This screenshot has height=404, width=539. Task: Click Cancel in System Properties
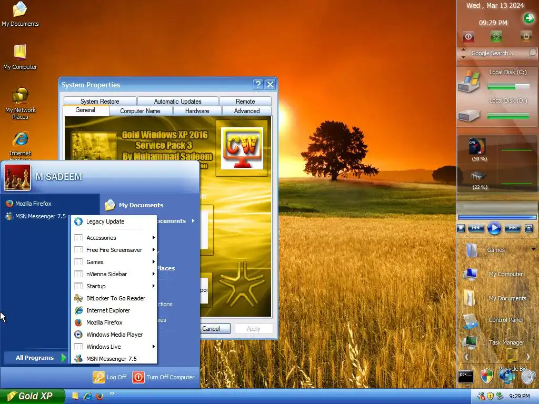pos(215,329)
